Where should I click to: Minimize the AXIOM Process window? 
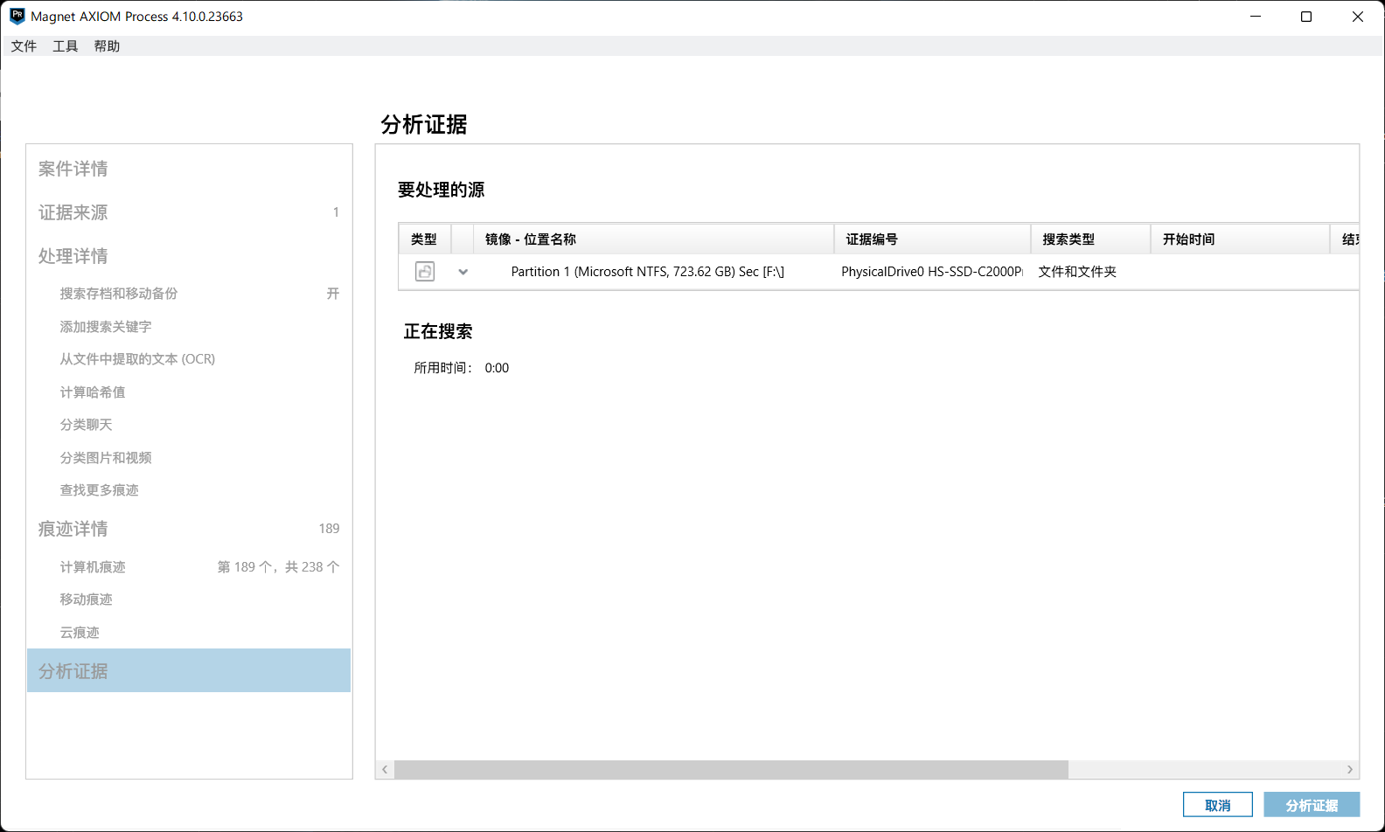pos(1256,17)
